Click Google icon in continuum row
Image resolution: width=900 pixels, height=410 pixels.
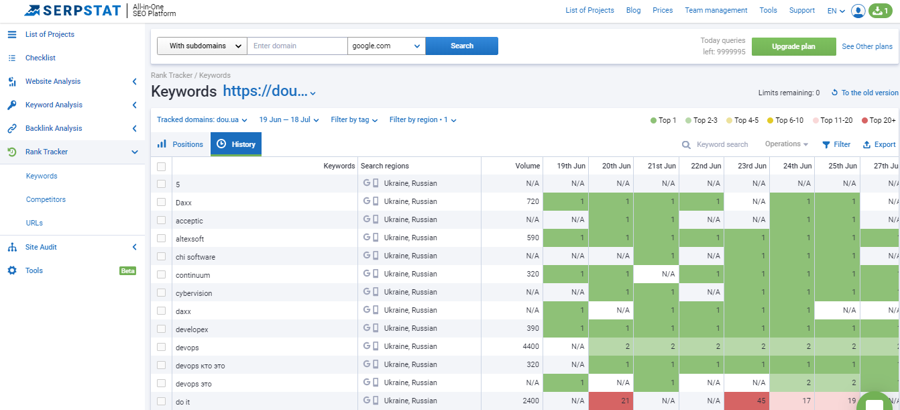pos(367,274)
